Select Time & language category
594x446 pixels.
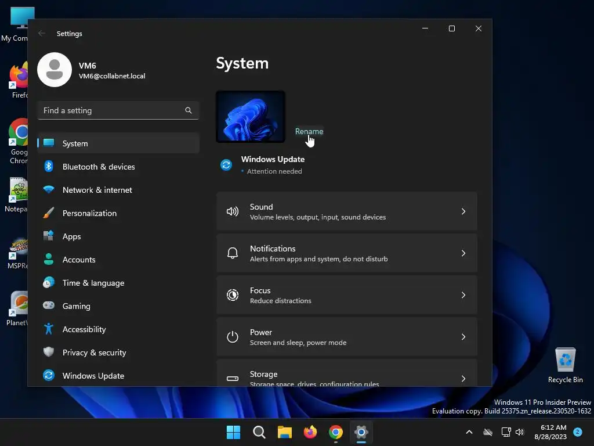118,283
